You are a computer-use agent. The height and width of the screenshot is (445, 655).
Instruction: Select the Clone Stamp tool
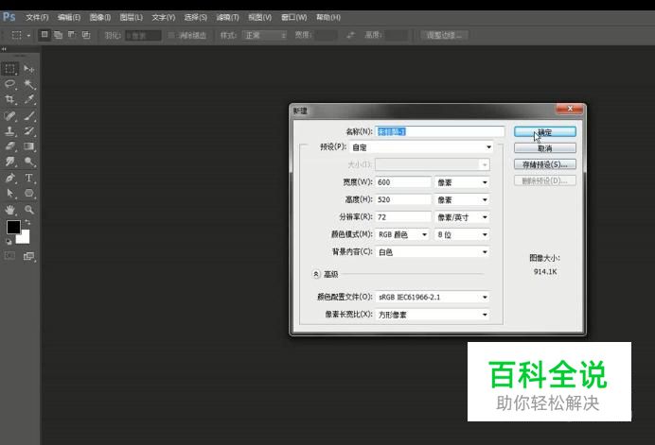coord(10,131)
